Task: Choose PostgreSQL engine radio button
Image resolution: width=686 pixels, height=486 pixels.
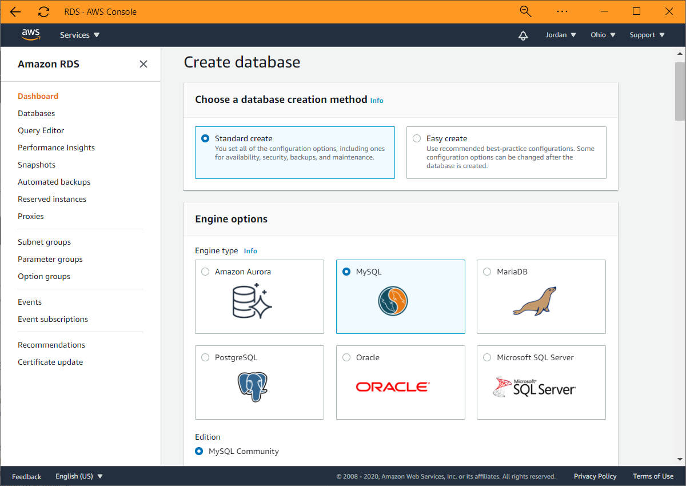Action: (205, 357)
